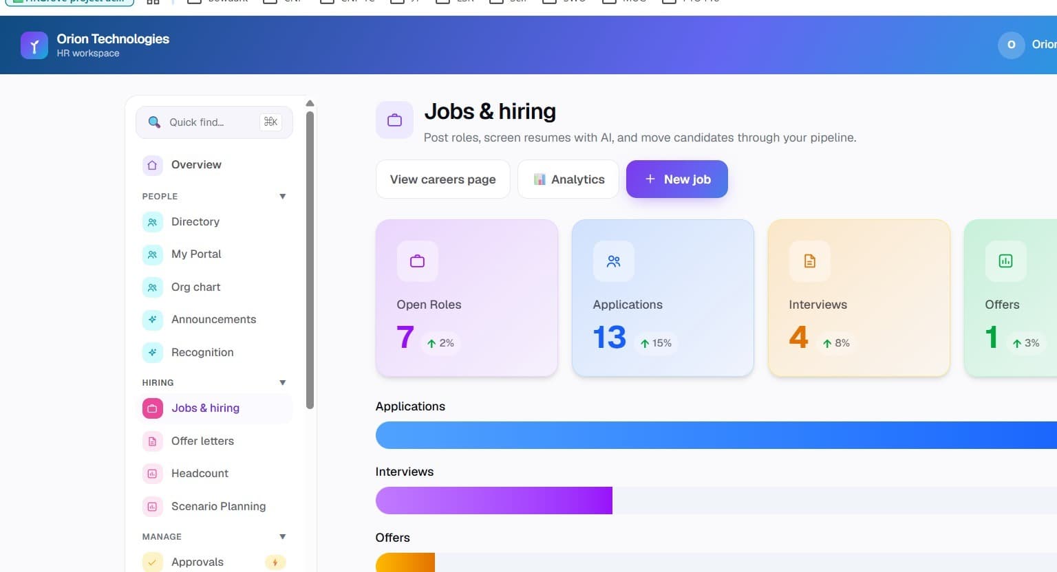
Task: Click the 8% trend badge on Interviews
Action: click(x=836, y=343)
